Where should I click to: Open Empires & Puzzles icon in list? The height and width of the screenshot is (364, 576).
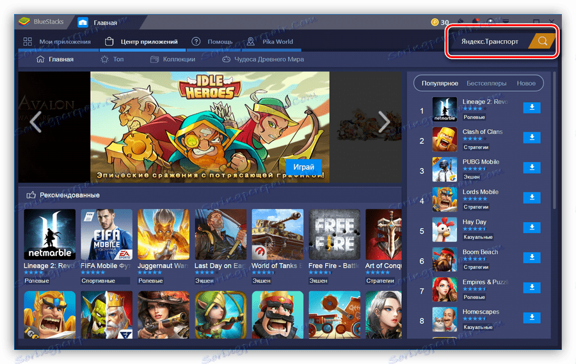pyautogui.click(x=445, y=289)
